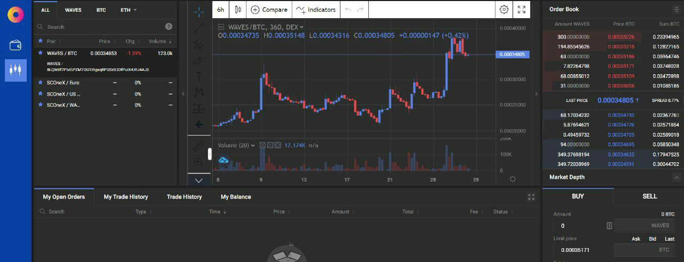Toggle favorite star for SCOneX / US pair
The height and width of the screenshot is (262, 684).
coord(40,93)
